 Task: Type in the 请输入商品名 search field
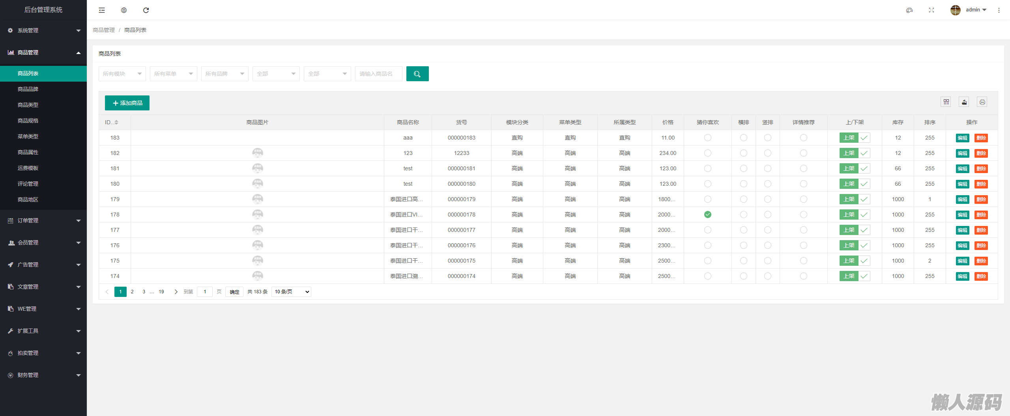point(378,74)
